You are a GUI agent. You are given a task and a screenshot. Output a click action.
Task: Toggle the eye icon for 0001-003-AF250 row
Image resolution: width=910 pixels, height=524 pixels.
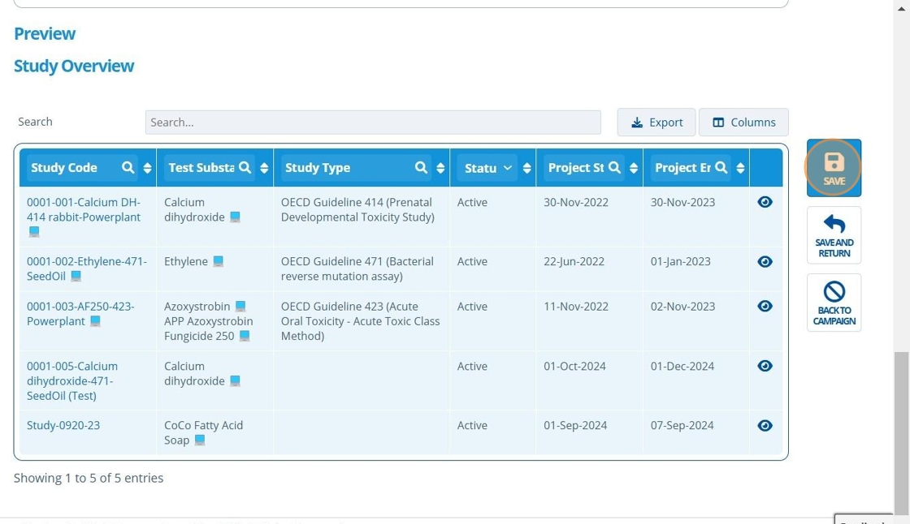(765, 306)
